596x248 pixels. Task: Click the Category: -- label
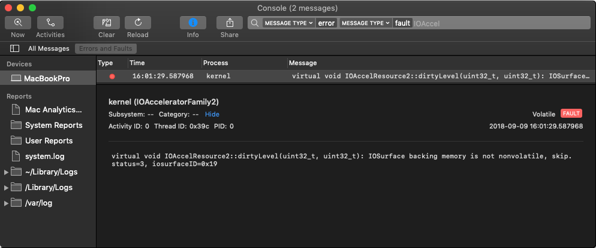pyautogui.click(x=179, y=114)
